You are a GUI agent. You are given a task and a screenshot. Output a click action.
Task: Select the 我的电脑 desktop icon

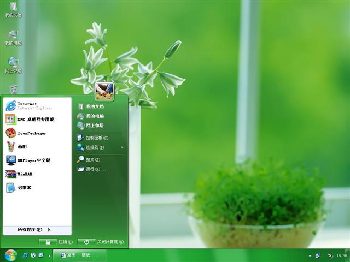tap(13, 38)
